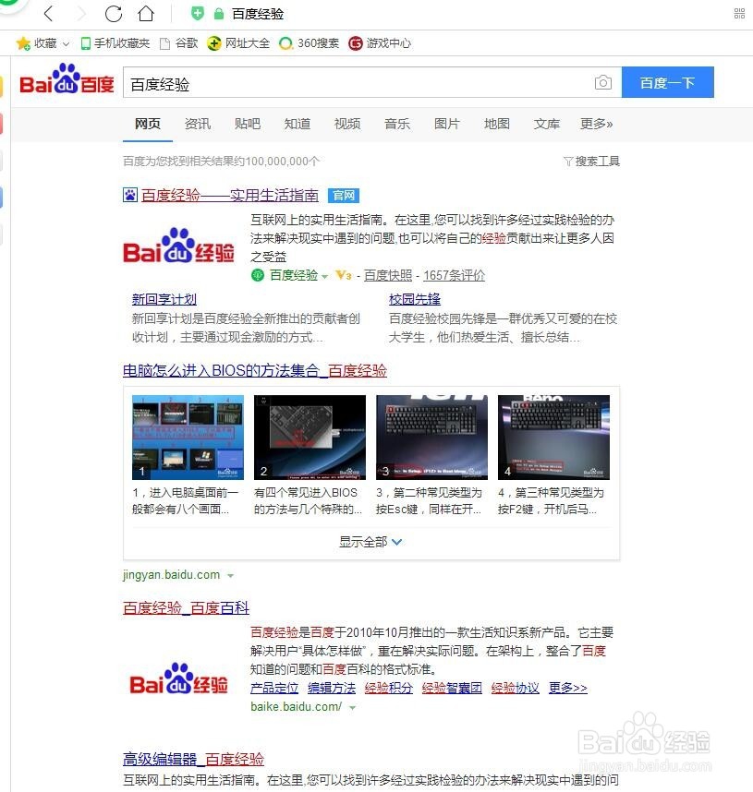This screenshot has height=792, width=753.
Task: Click the green circular verified icon
Action: click(258, 275)
